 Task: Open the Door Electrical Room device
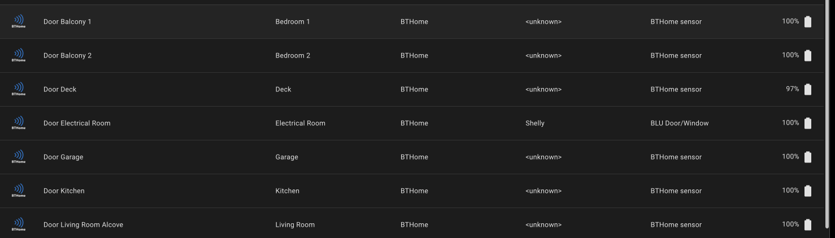(77, 124)
